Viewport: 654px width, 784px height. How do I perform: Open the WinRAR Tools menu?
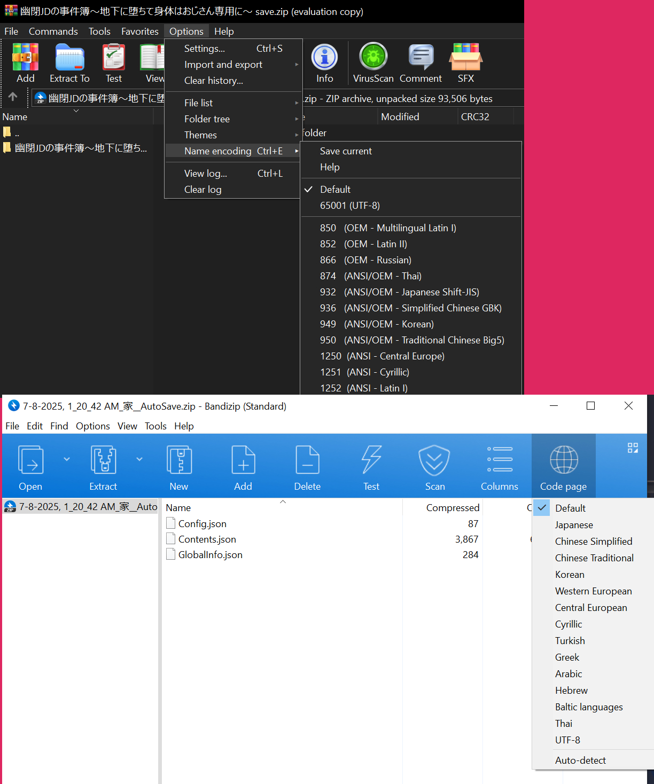[99, 32]
